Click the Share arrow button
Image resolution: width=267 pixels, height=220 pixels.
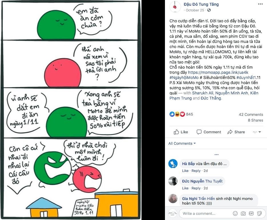click(x=236, y=132)
